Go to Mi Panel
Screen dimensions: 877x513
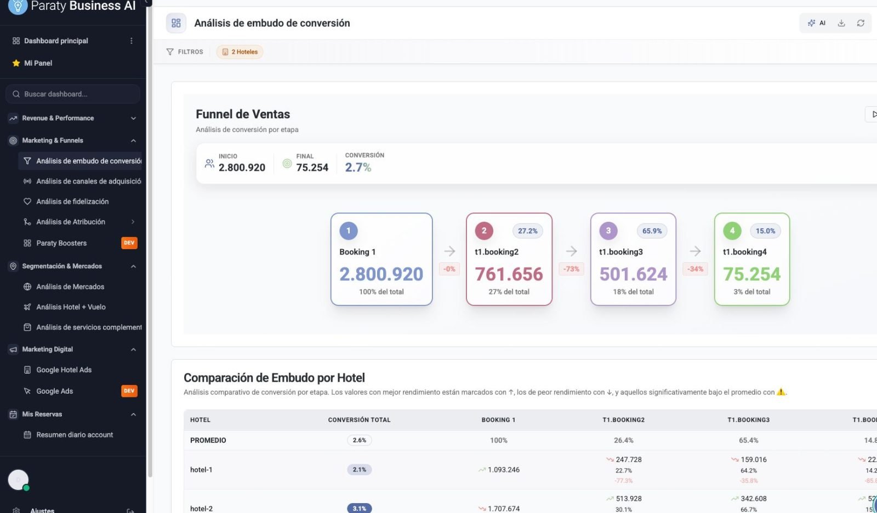coord(38,64)
